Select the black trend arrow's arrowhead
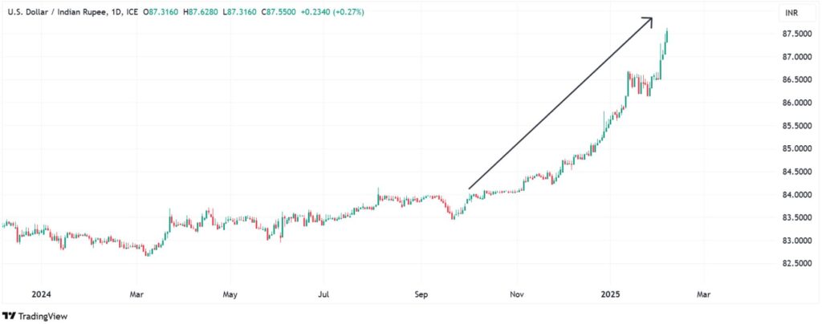This screenshot has width=822, height=324. [x=647, y=22]
